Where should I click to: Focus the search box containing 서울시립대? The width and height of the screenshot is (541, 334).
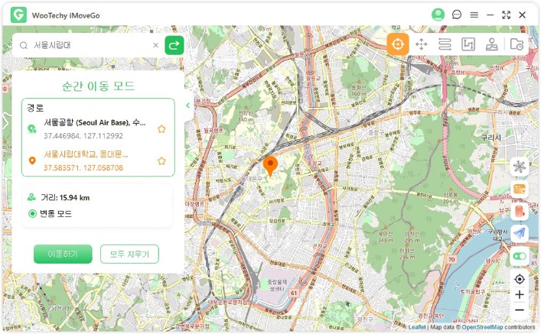tap(91, 45)
